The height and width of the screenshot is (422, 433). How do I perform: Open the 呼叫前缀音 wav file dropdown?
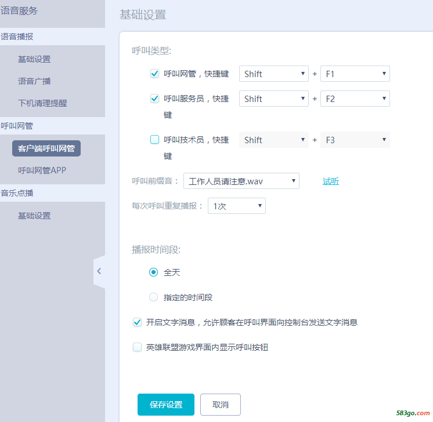tap(241, 181)
